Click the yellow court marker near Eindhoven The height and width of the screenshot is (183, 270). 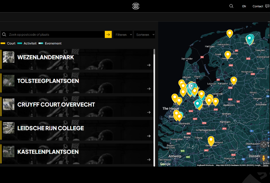tap(211, 140)
